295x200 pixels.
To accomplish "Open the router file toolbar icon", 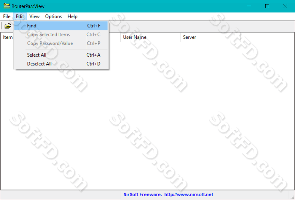I will pos(8,26).
